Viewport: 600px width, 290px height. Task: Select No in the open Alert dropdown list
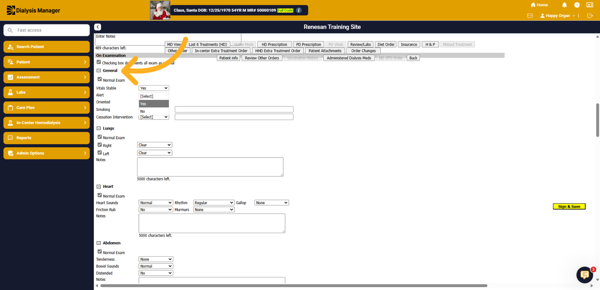point(154,111)
